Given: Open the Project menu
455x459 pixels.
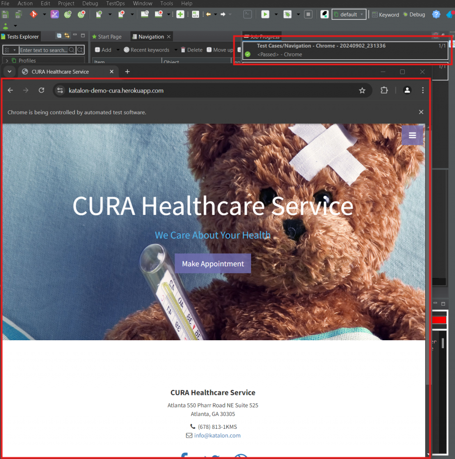Looking at the screenshot, I should [x=66, y=4].
